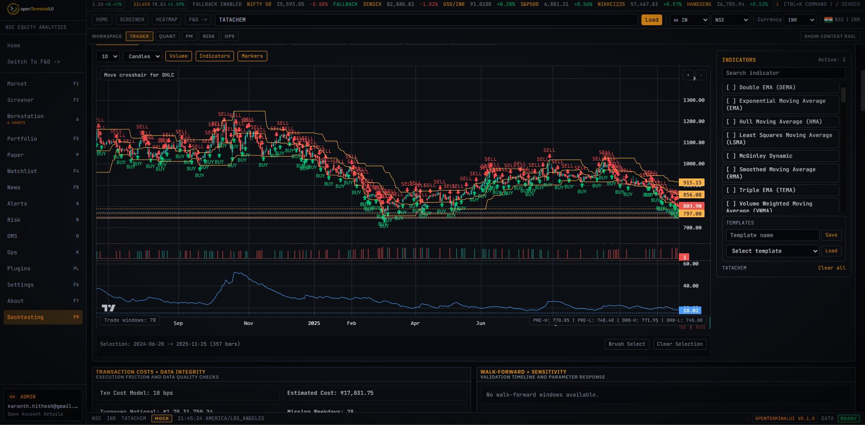865x425 pixels.
Task: Open Screener in the sidebar
Action: 43,100
